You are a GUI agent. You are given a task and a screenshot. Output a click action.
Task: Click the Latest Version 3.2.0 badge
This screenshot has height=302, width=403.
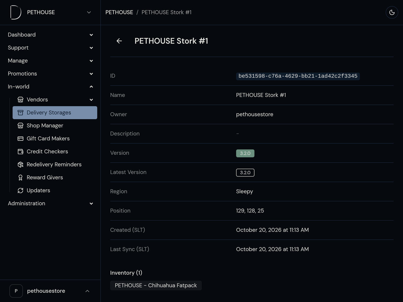tap(245, 173)
